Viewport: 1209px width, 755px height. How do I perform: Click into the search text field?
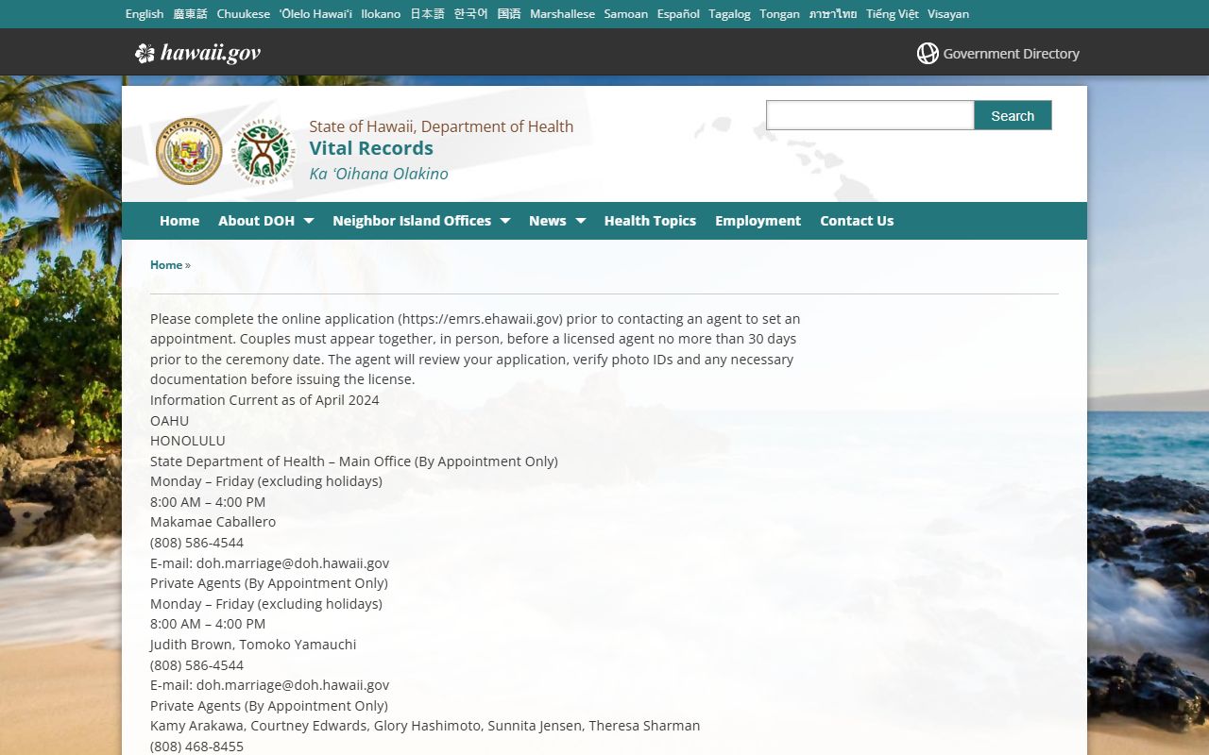[x=869, y=115]
